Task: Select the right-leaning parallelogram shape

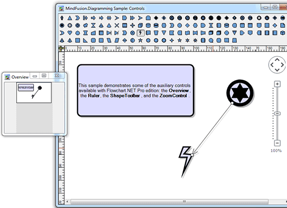Action: click(117, 41)
